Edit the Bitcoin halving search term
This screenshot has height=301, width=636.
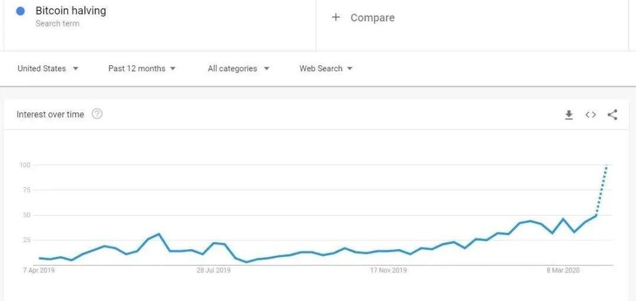pyautogui.click(x=71, y=11)
